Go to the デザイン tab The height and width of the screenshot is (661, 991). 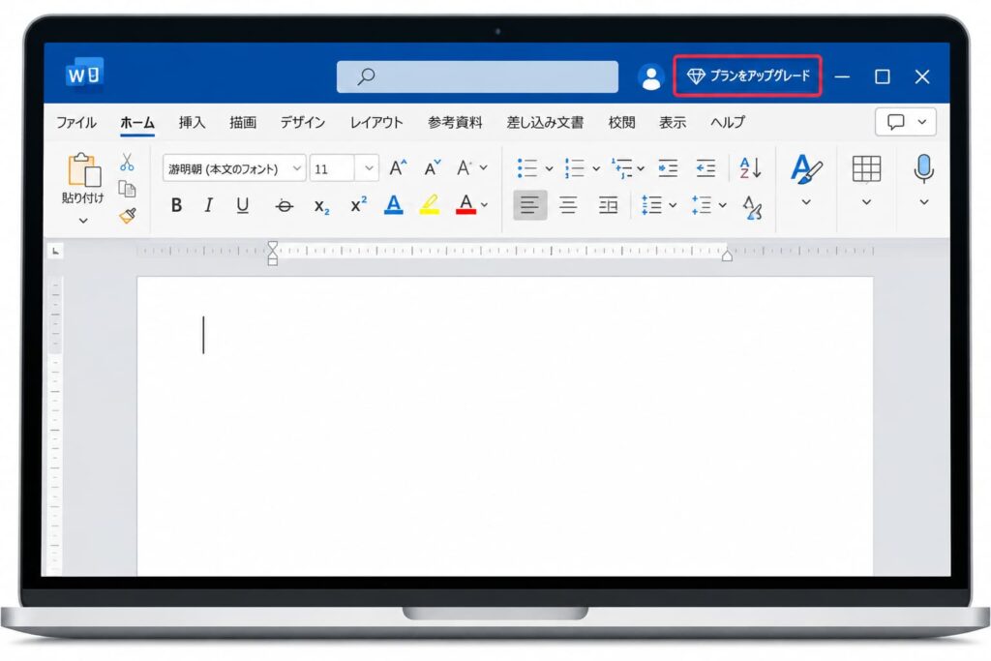pos(302,122)
